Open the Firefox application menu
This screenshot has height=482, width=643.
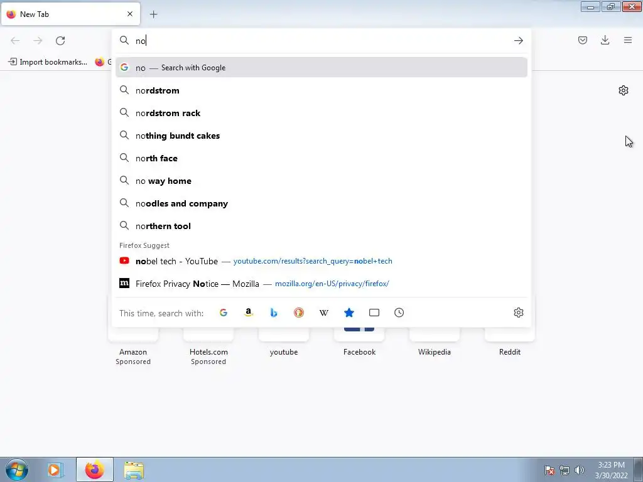coord(628,40)
